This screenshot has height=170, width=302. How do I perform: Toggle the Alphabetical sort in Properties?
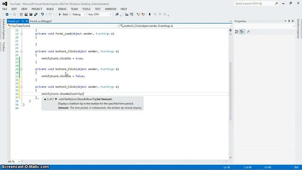[x=242, y=32]
